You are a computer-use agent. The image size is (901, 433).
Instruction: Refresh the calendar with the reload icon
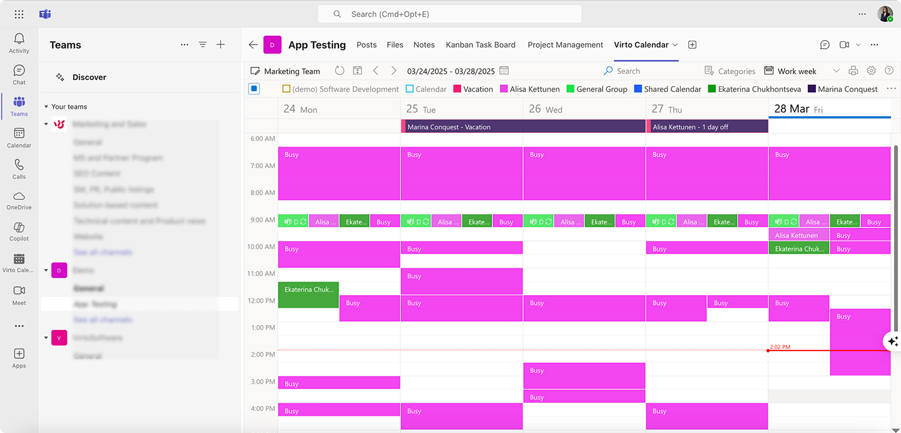click(x=339, y=71)
